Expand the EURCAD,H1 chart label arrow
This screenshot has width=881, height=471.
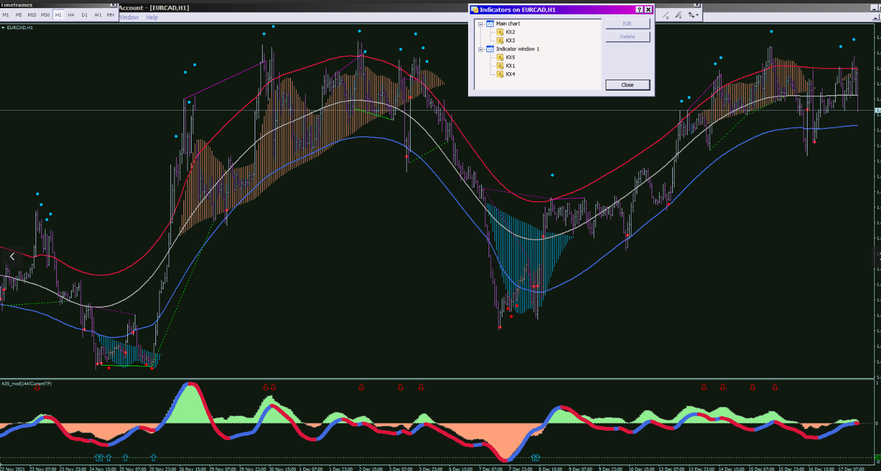3,28
